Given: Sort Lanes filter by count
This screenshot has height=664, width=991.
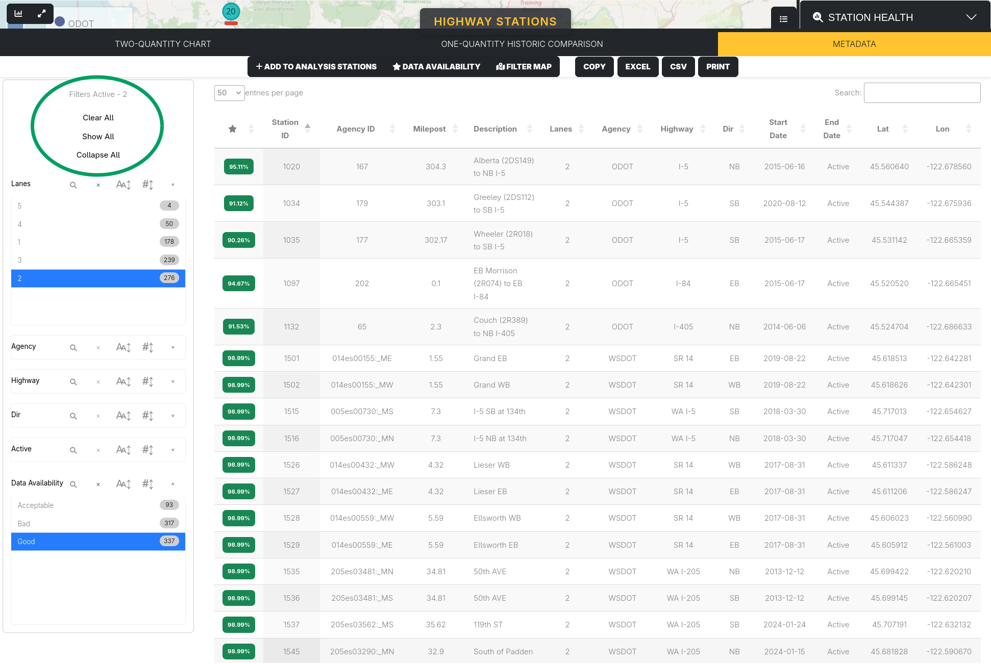Looking at the screenshot, I should 148,185.
